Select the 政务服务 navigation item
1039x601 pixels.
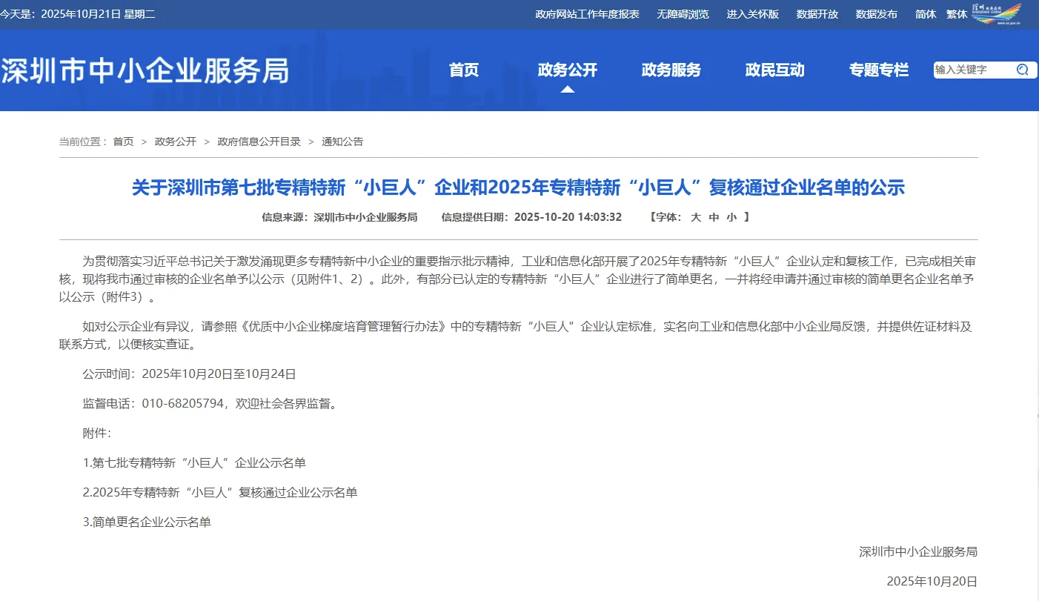(x=671, y=70)
